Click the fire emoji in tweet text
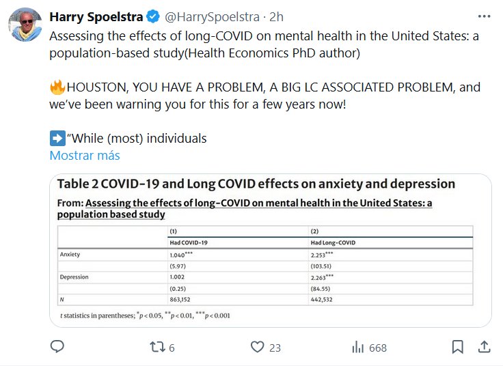The width and height of the screenshot is (503, 366). coord(57,87)
